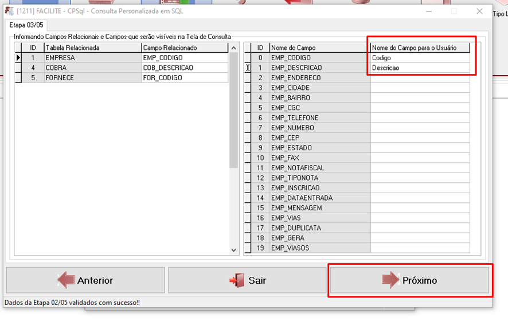Click the red right arrow Próximo icon

pyautogui.click(x=390, y=280)
